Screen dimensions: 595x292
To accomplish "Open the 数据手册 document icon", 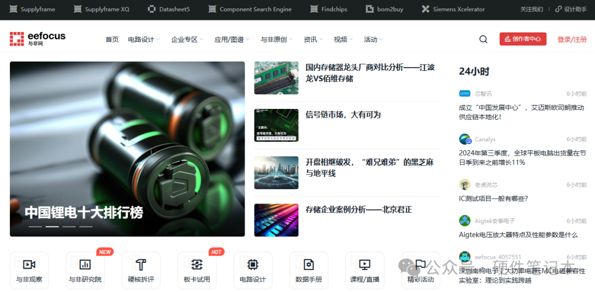I will tap(309, 265).
